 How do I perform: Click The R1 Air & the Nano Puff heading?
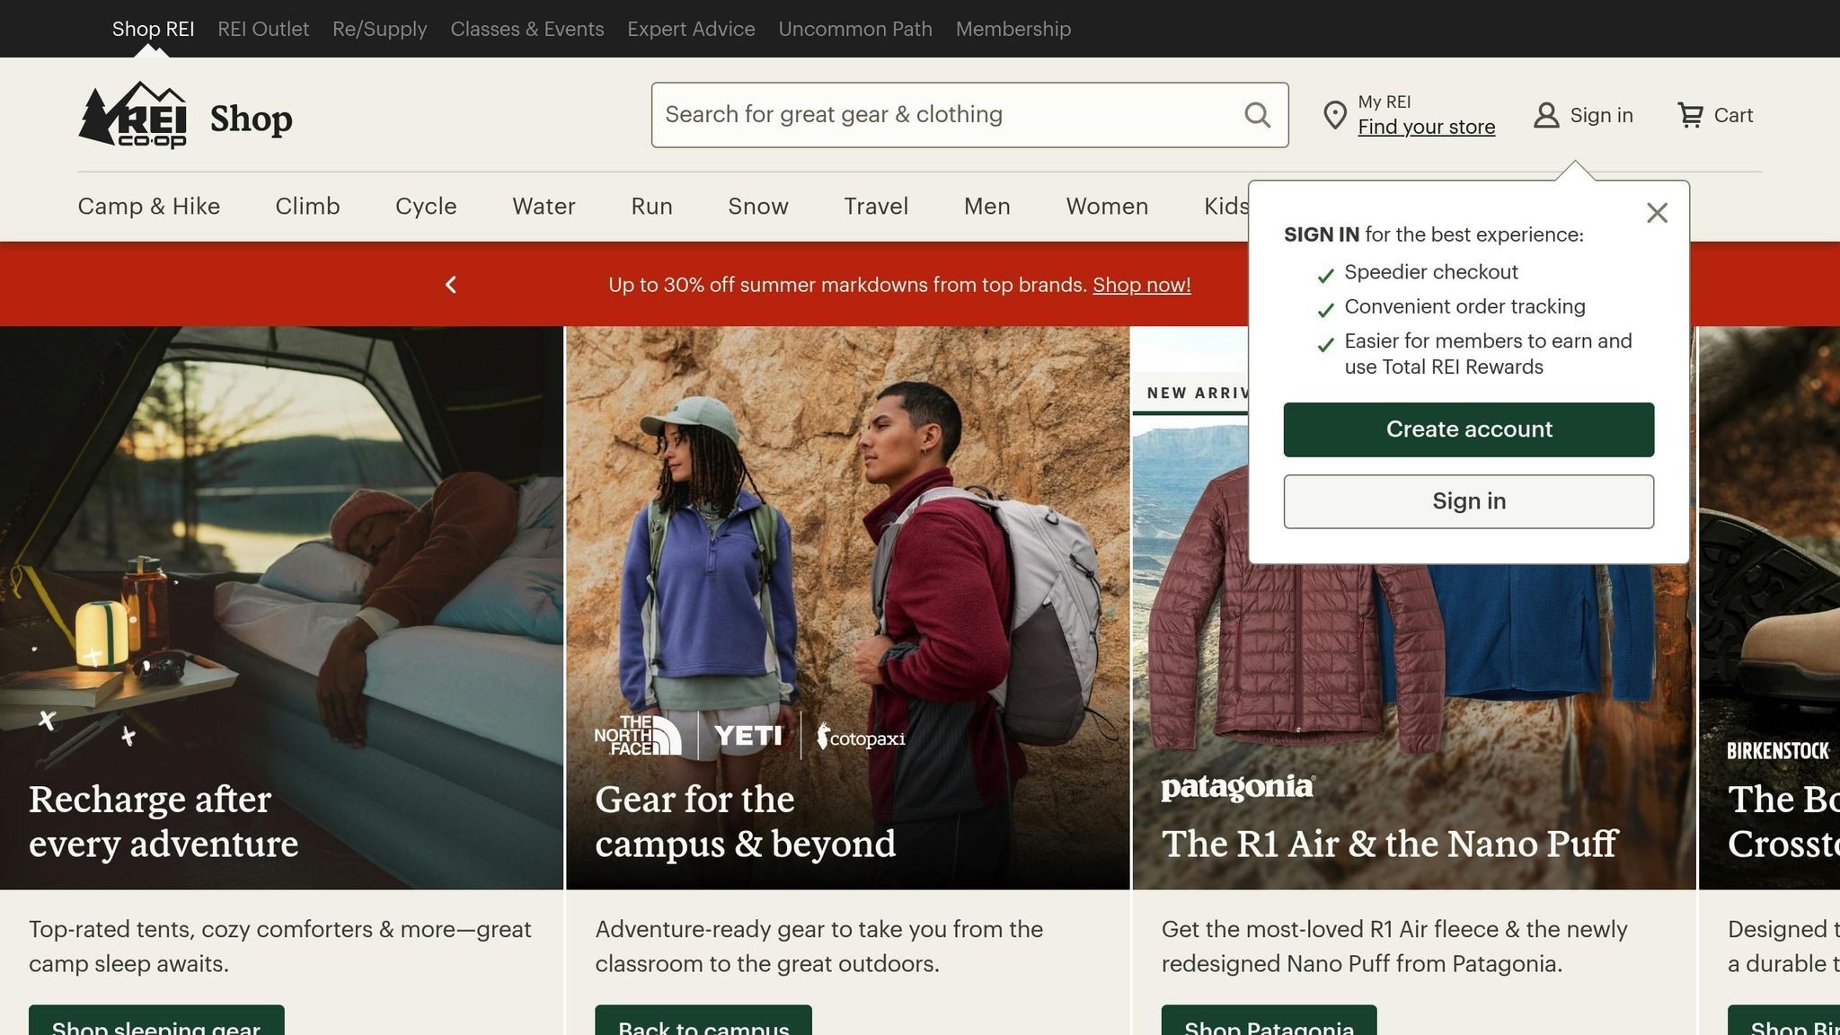click(1389, 844)
